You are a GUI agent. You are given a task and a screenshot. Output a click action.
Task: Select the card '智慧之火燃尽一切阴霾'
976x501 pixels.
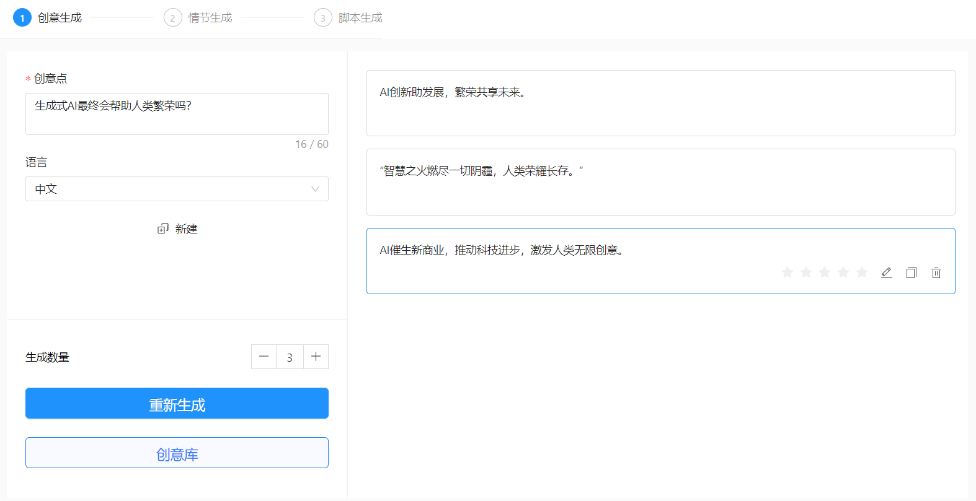pos(660,182)
